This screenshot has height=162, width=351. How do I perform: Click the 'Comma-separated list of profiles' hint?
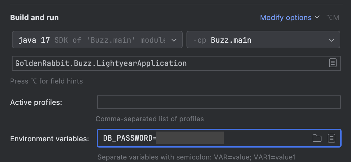[149, 119]
